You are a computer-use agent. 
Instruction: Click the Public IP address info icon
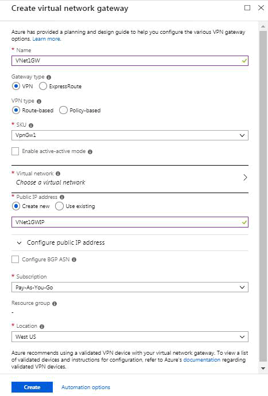pyautogui.click(x=62, y=197)
